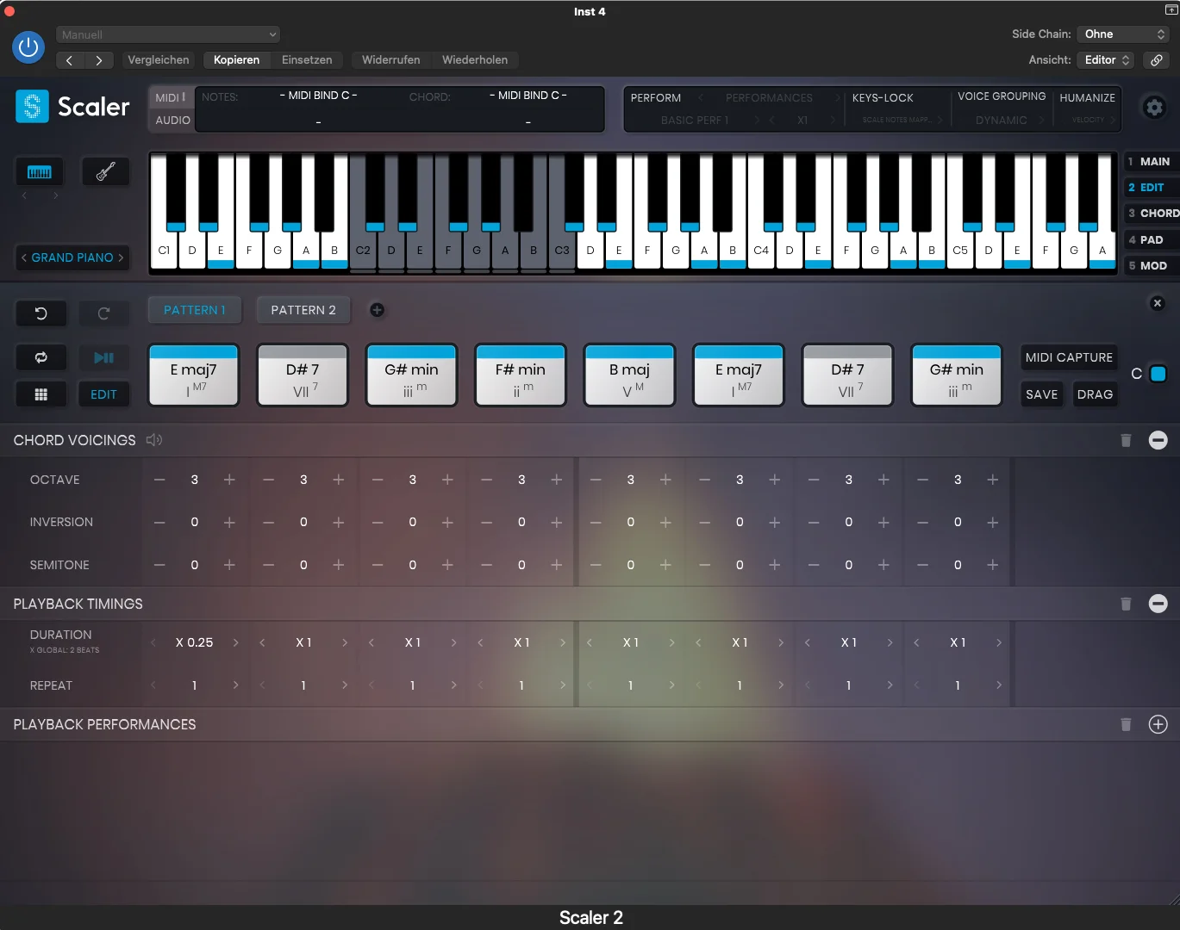Delete Chord Voicings section with trash icon
1180x930 pixels.
(x=1126, y=440)
